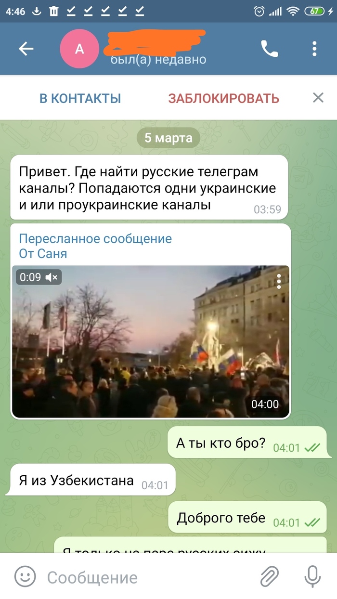The height and width of the screenshot is (599, 337).
Task: Open video three-dot options menu
Action: (x=279, y=281)
